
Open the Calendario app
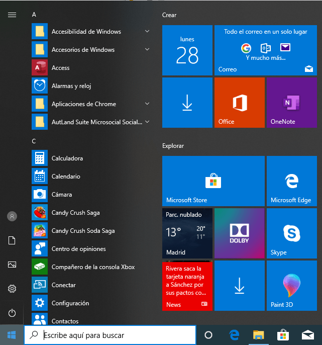coord(91,176)
